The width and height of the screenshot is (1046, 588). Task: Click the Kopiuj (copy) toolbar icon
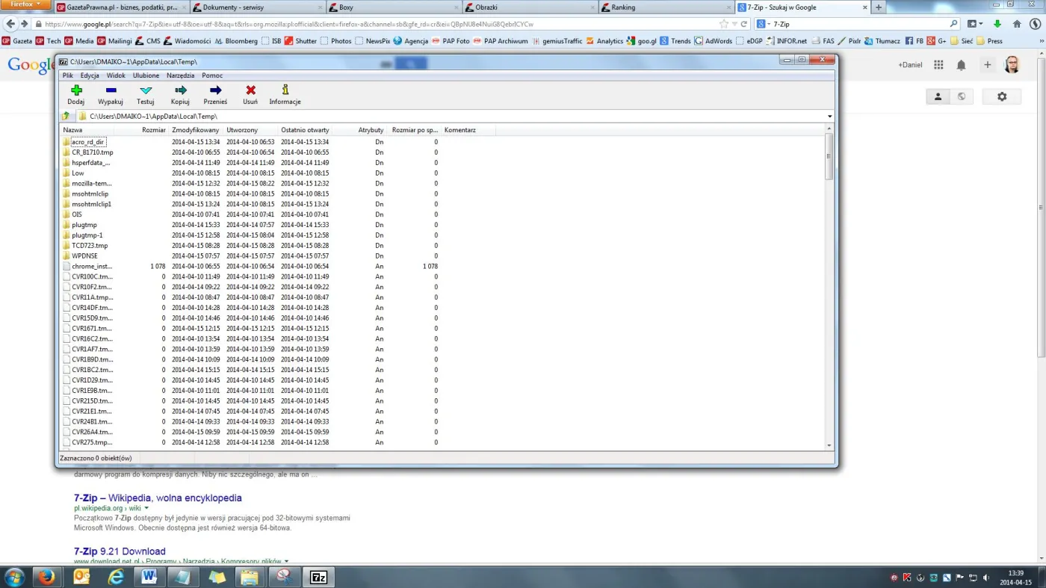point(180,90)
